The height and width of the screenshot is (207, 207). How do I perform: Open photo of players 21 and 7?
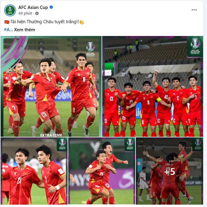(34, 171)
